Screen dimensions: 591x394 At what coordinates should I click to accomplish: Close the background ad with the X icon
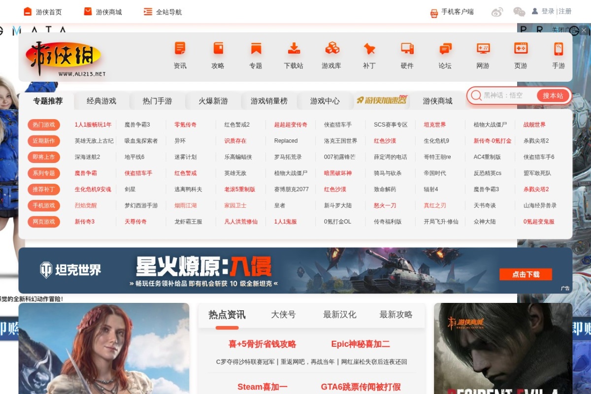pyautogui.click(x=584, y=30)
